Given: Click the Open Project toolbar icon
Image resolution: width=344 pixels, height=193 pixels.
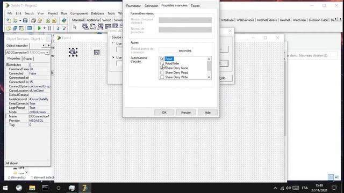Looking at the screenshot, I should (40, 21).
